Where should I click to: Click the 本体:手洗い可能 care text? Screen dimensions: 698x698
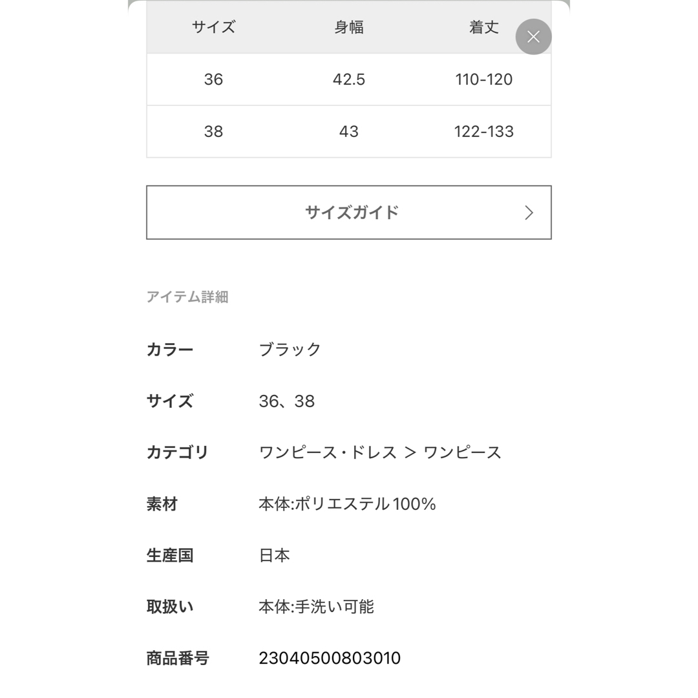pyautogui.click(x=317, y=607)
